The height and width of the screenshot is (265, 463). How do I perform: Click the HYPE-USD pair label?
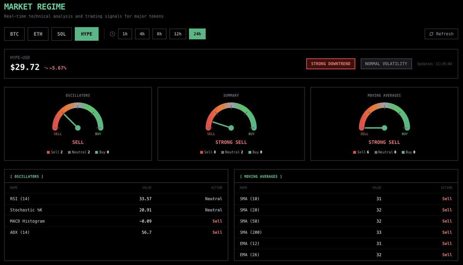[20, 58]
